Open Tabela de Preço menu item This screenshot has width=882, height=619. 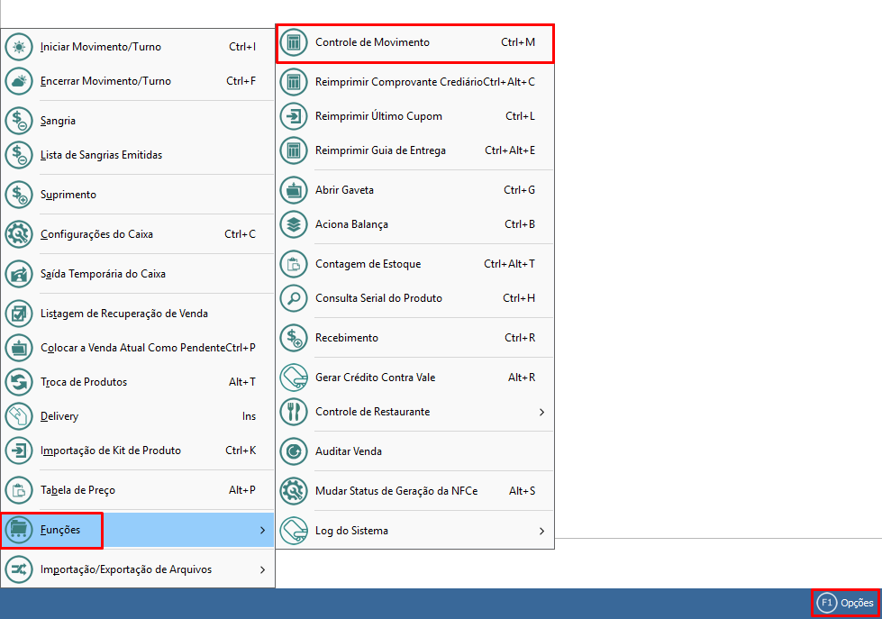click(77, 490)
